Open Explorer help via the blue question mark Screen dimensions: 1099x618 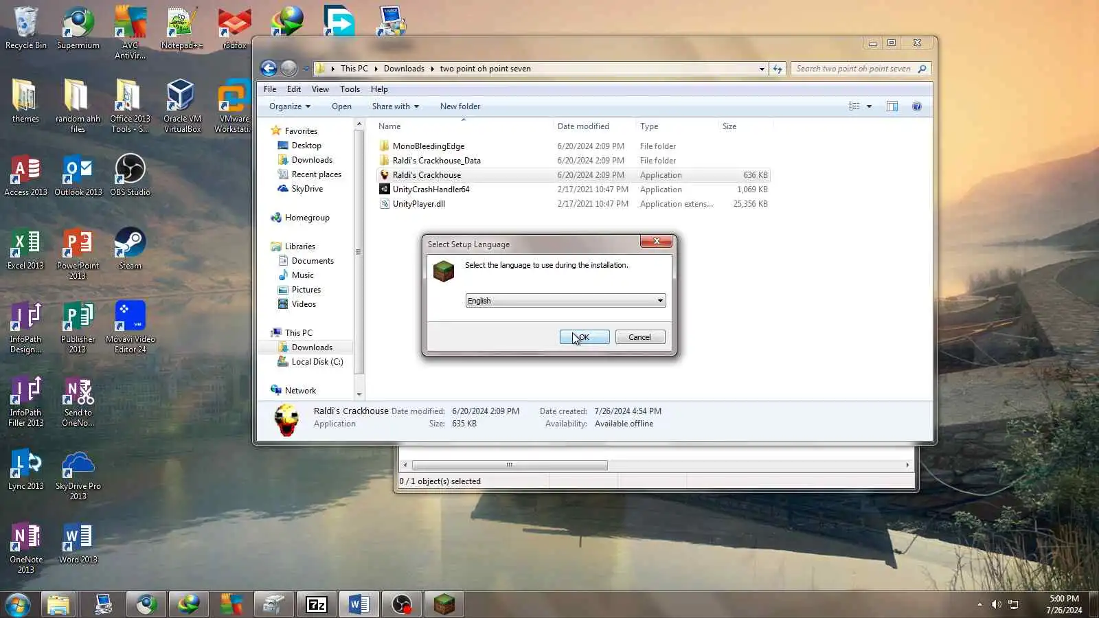tap(917, 106)
